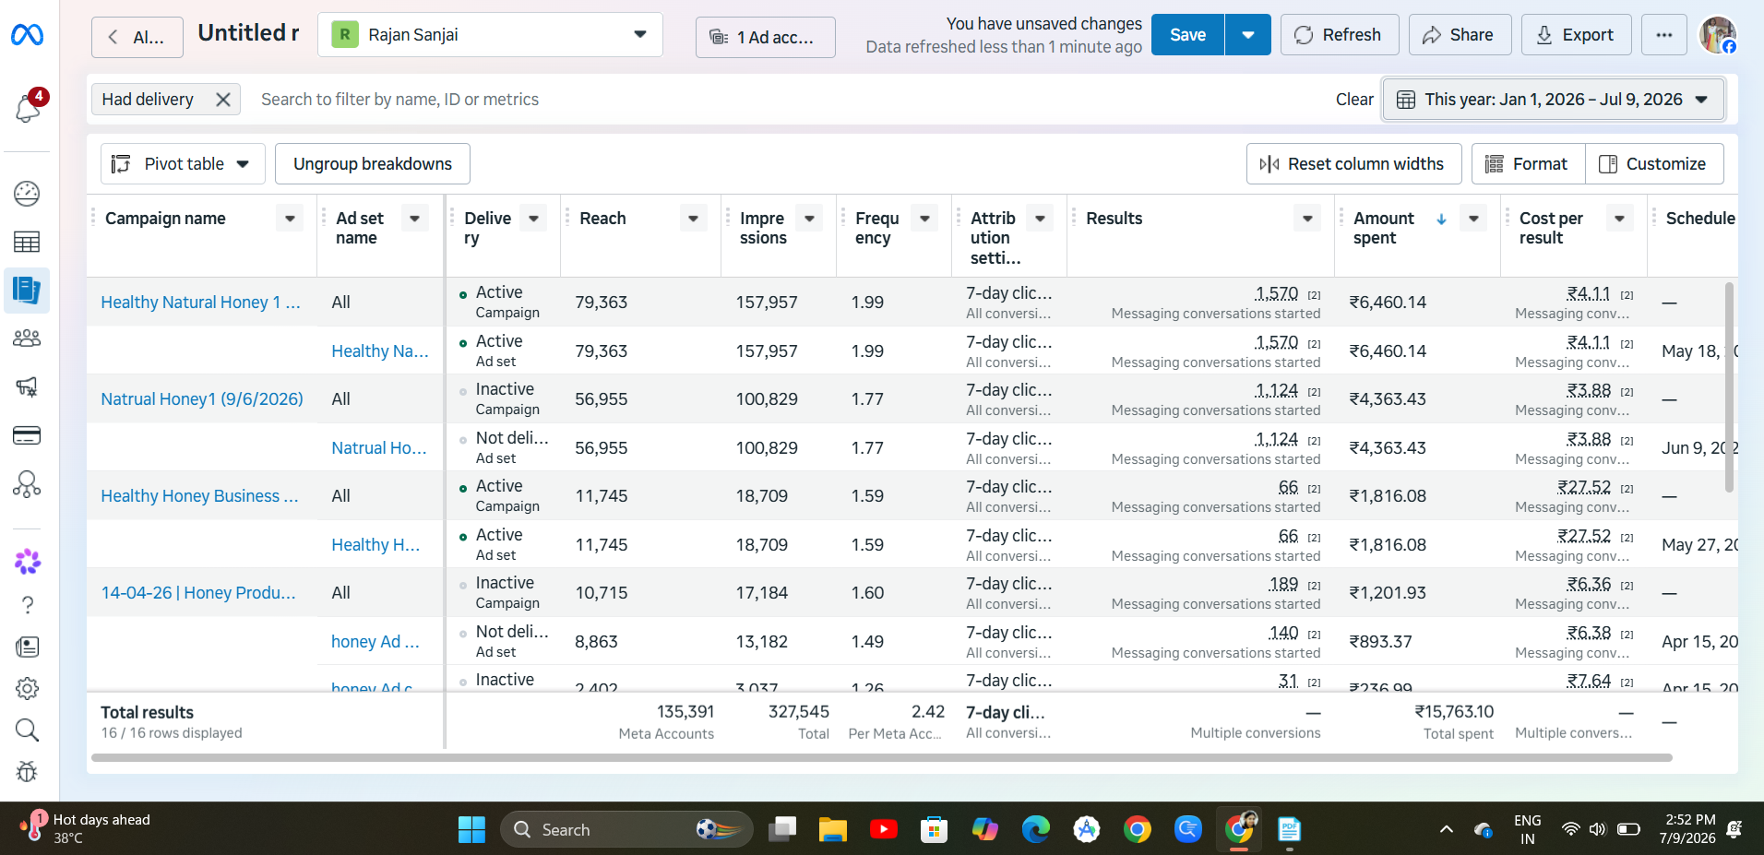
Task: Open Ads Manager table grid icon in sidebar
Action: (x=27, y=242)
